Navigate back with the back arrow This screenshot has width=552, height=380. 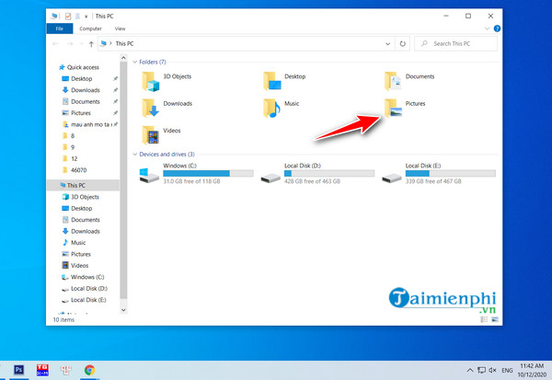[x=55, y=44]
